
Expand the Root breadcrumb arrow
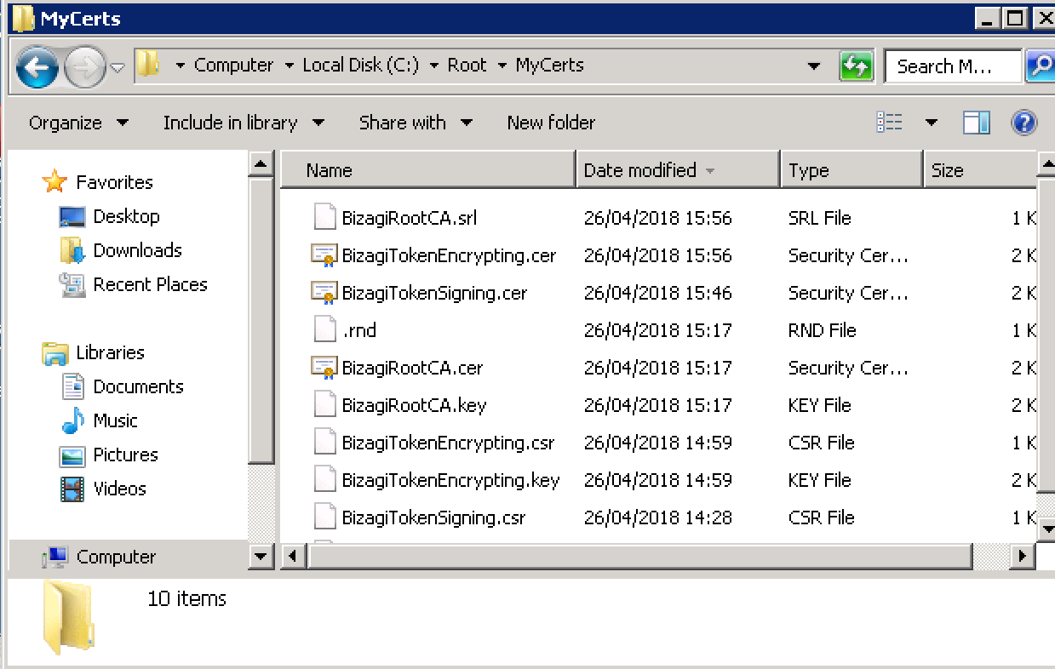click(502, 66)
